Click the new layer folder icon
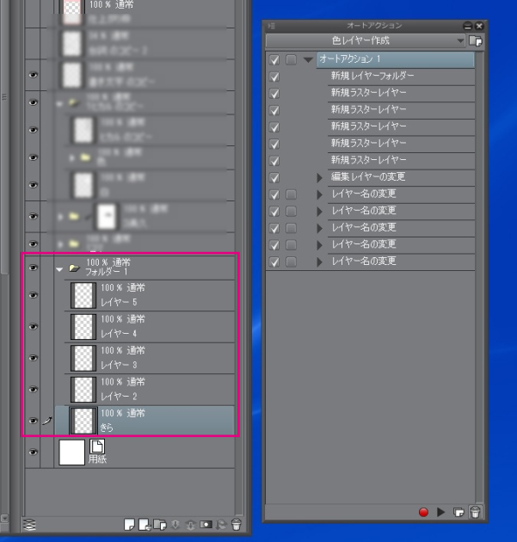The height and width of the screenshot is (542, 517). pos(160,525)
